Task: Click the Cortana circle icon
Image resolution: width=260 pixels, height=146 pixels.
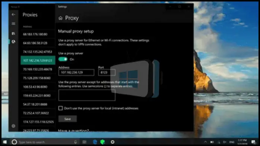Action: (x=15, y=142)
